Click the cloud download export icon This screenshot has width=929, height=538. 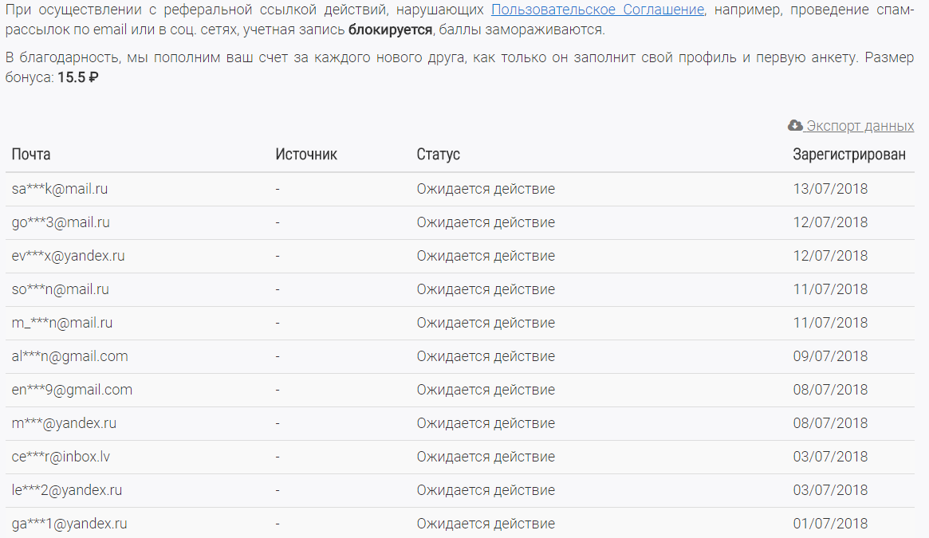pyautogui.click(x=795, y=126)
